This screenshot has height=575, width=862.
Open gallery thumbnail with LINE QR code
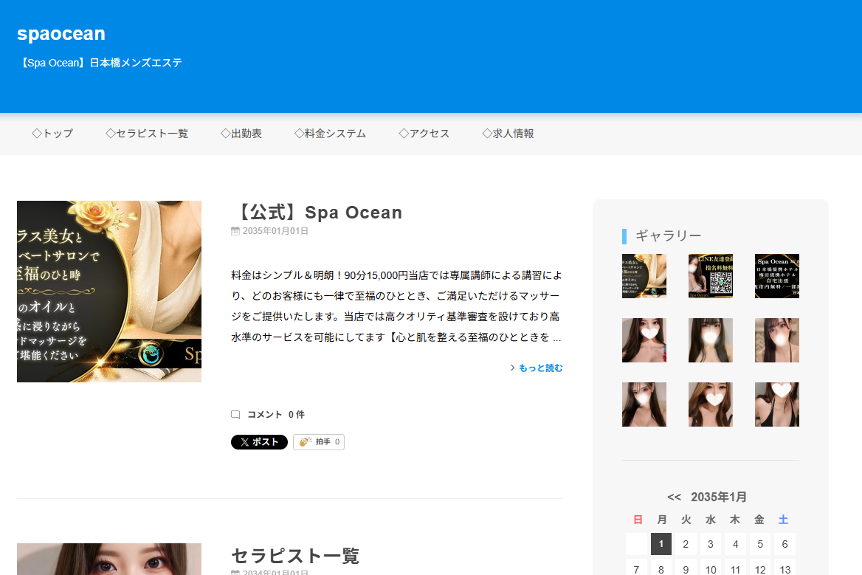710,276
